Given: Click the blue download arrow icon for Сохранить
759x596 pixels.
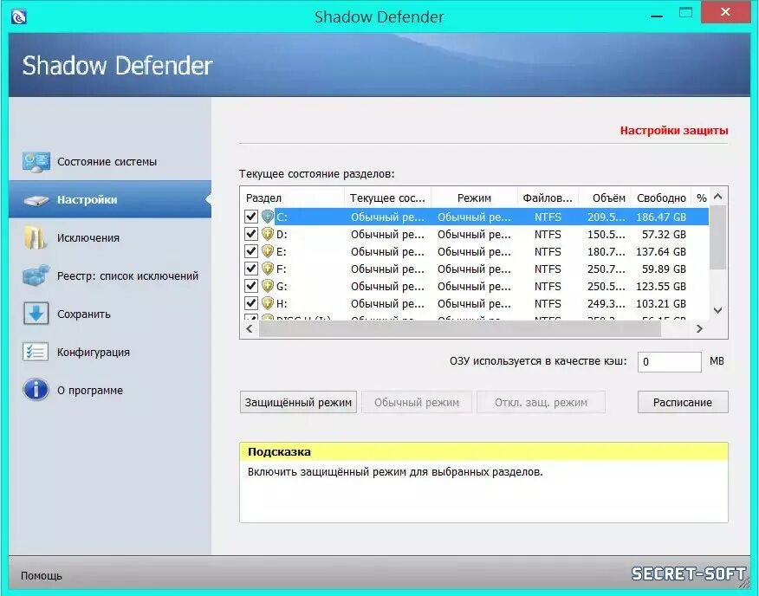Looking at the screenshot, I should click(36, 314).
